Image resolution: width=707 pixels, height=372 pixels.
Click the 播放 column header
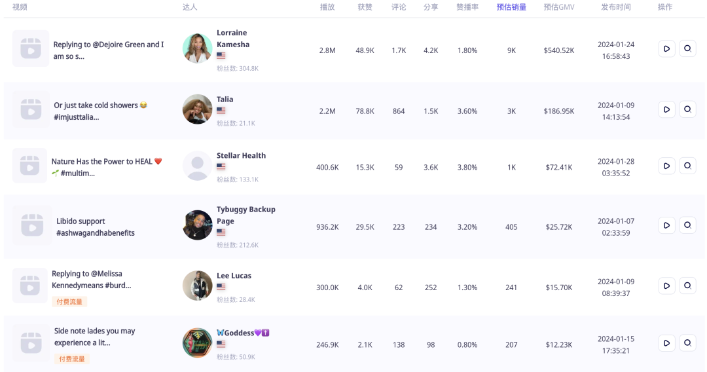point(327,7)
